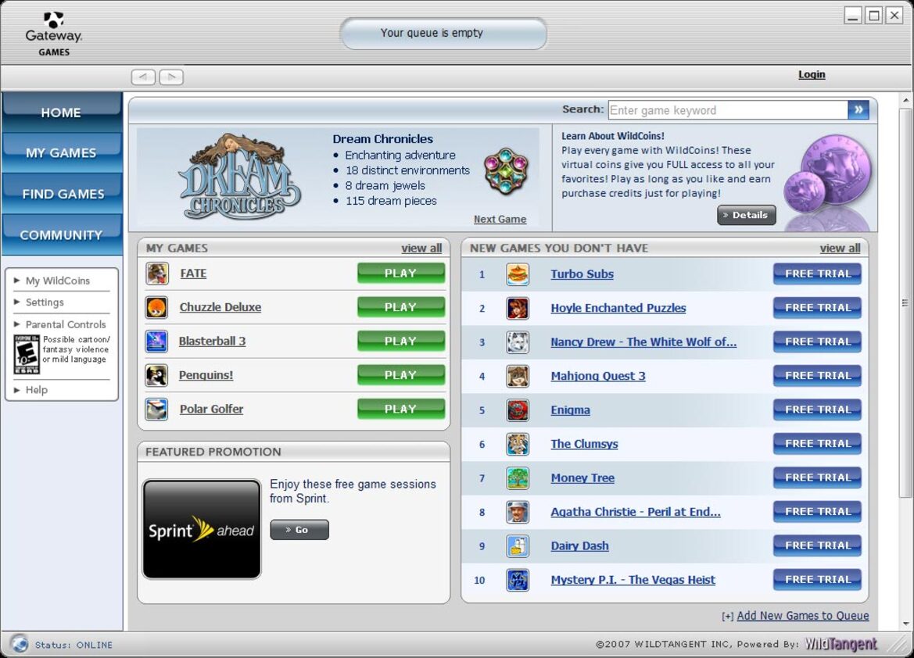Click the Penguins! game icon
914x658 pixels.
156,375
